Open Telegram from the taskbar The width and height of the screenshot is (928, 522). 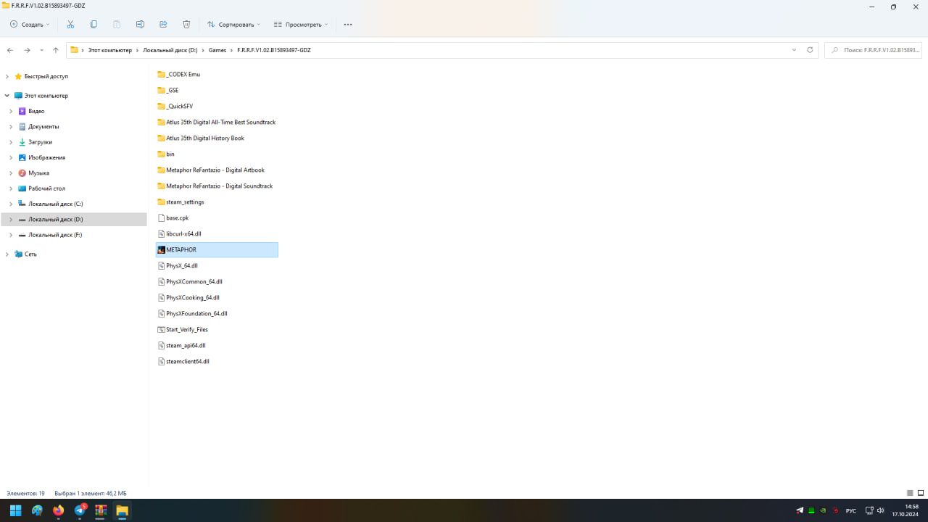pos(80,510)
